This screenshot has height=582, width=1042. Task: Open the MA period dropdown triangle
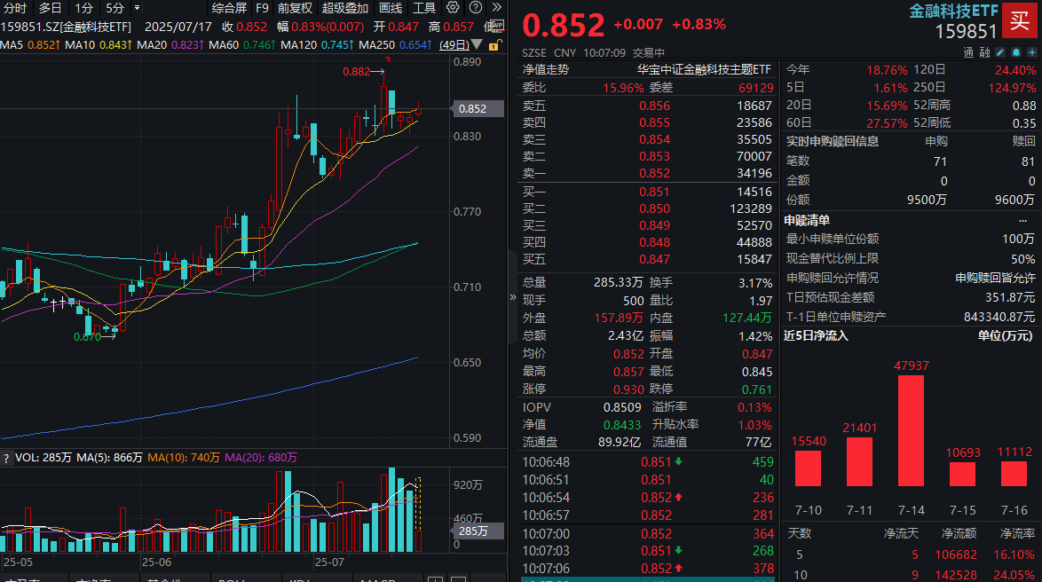point(477,44)
